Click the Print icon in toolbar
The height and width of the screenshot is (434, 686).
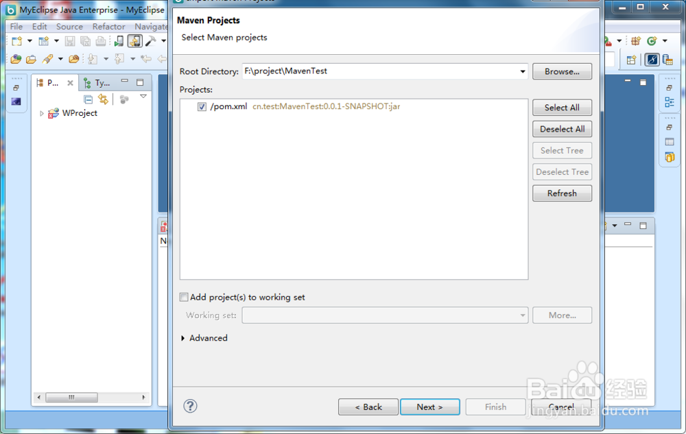[x=101, y=41]
